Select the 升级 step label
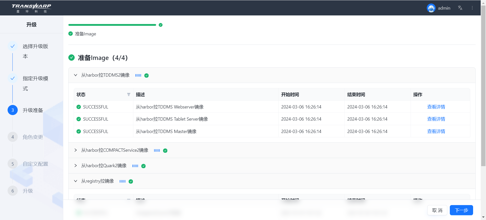The width and height of the screenshot is (486, 220). click(28, 191)
